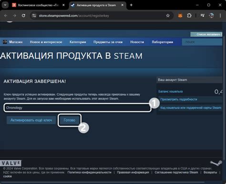
Task: Open Правовая информация link
Action: click(133, 173)
